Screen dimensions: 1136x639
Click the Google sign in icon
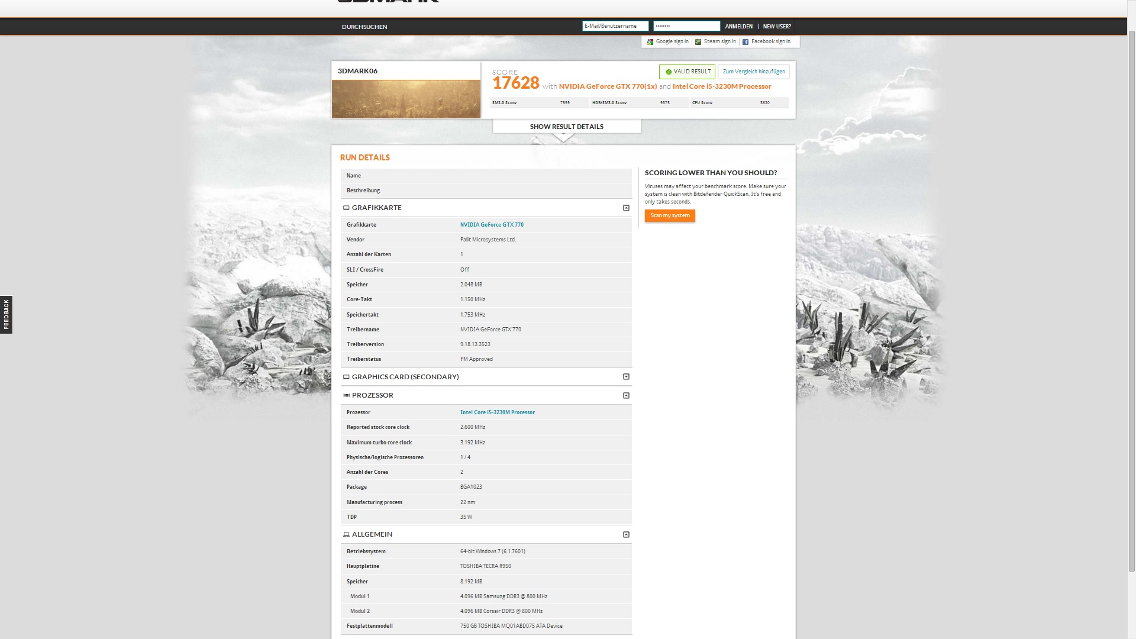click(650, 42)
